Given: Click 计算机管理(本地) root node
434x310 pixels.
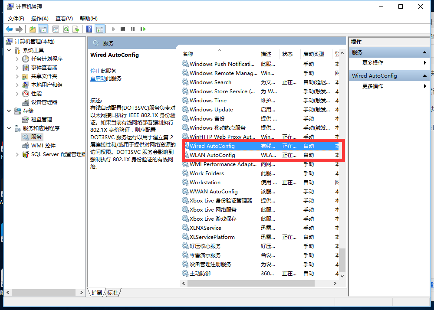Looking at the screenshot, I should coord(35,42).
